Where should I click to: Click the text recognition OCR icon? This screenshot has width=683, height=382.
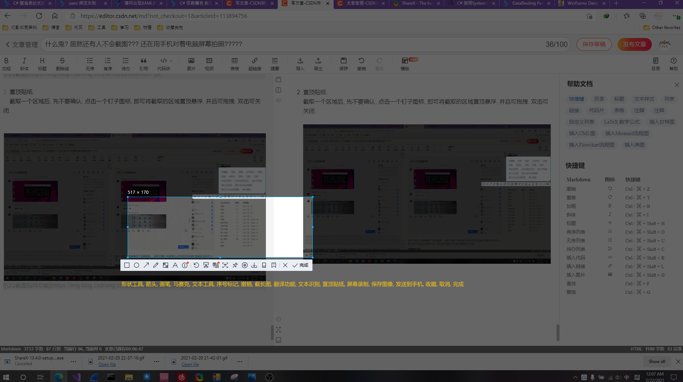click(x=225, y=265)
